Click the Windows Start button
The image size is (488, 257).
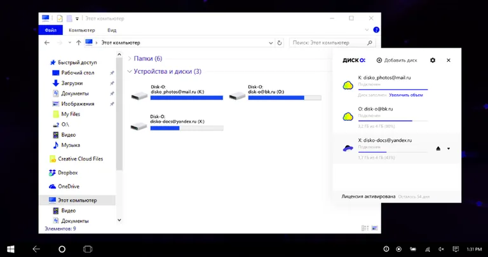(11, 249)
